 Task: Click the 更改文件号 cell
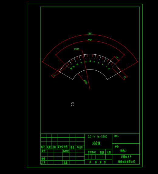tap(63, 147)
